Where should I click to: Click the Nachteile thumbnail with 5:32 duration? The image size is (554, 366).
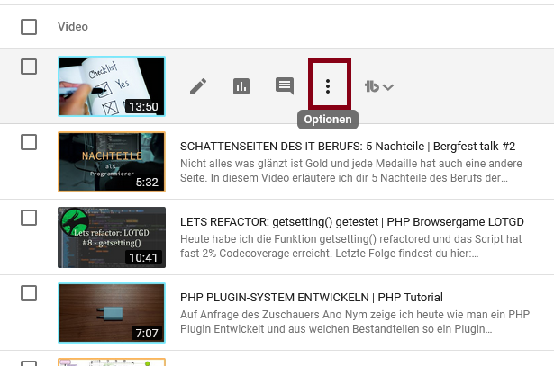[111, 162]
